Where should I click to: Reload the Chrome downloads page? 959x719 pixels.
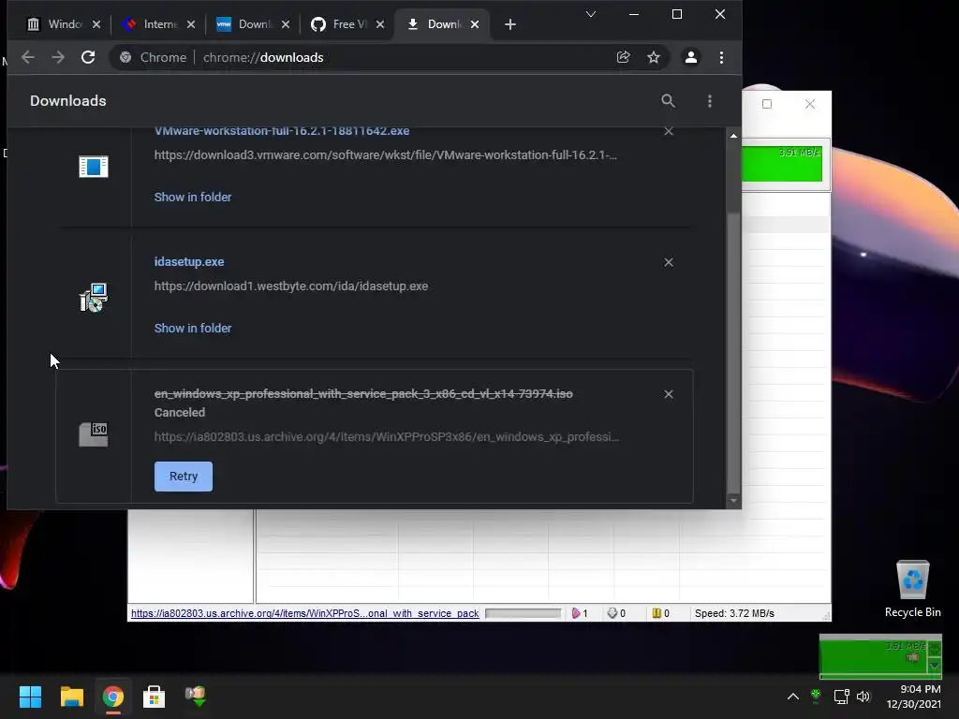click(x=88, y=57)
